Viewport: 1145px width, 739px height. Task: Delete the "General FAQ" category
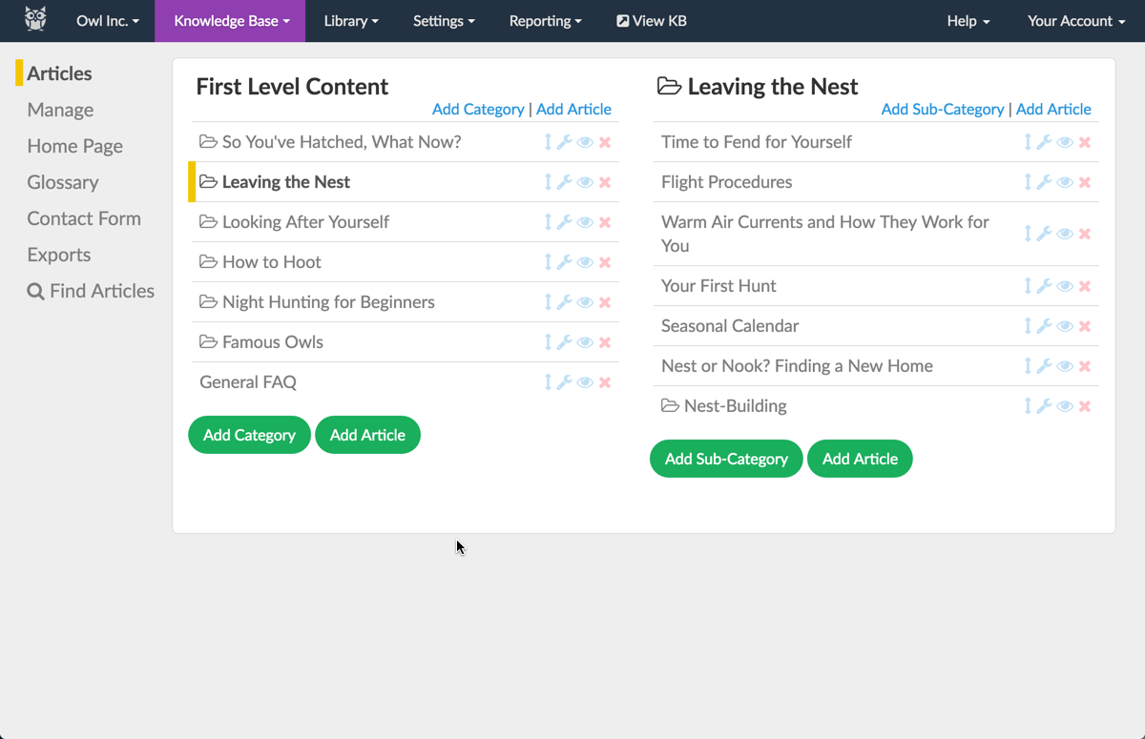click(605, 381)
